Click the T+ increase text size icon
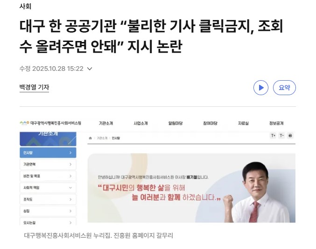 [x=273, y=136]
